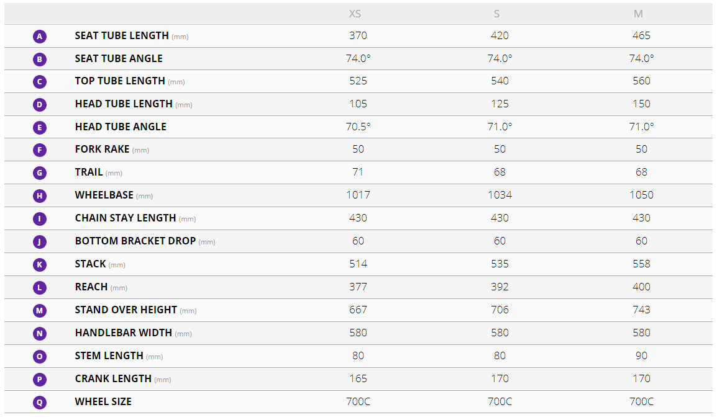The image size is (722, 420).
Task: Click the SEAT TUBE LENGTH label
Action: [x=122, y=36]
